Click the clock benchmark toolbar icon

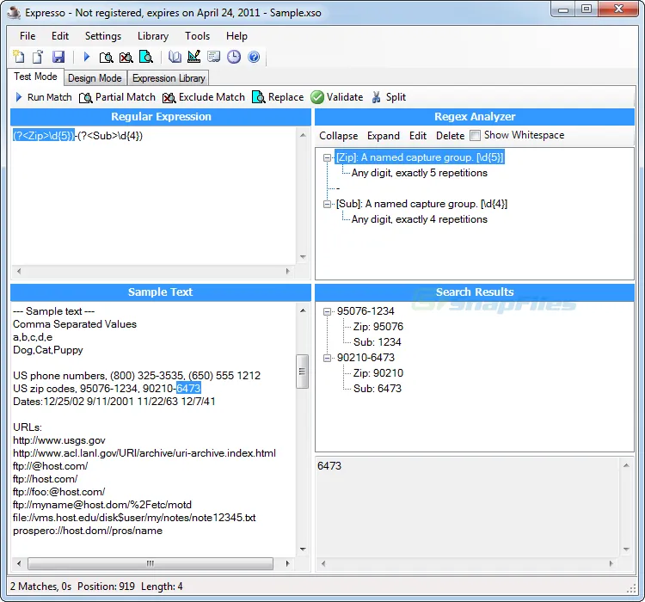[234, 57]
